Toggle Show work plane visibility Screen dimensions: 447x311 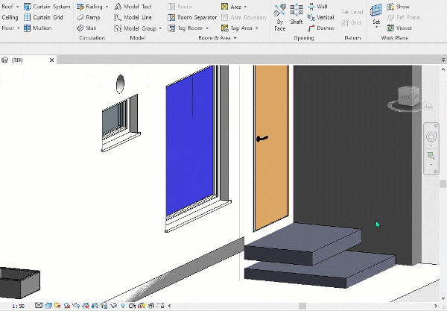point(399,7)
